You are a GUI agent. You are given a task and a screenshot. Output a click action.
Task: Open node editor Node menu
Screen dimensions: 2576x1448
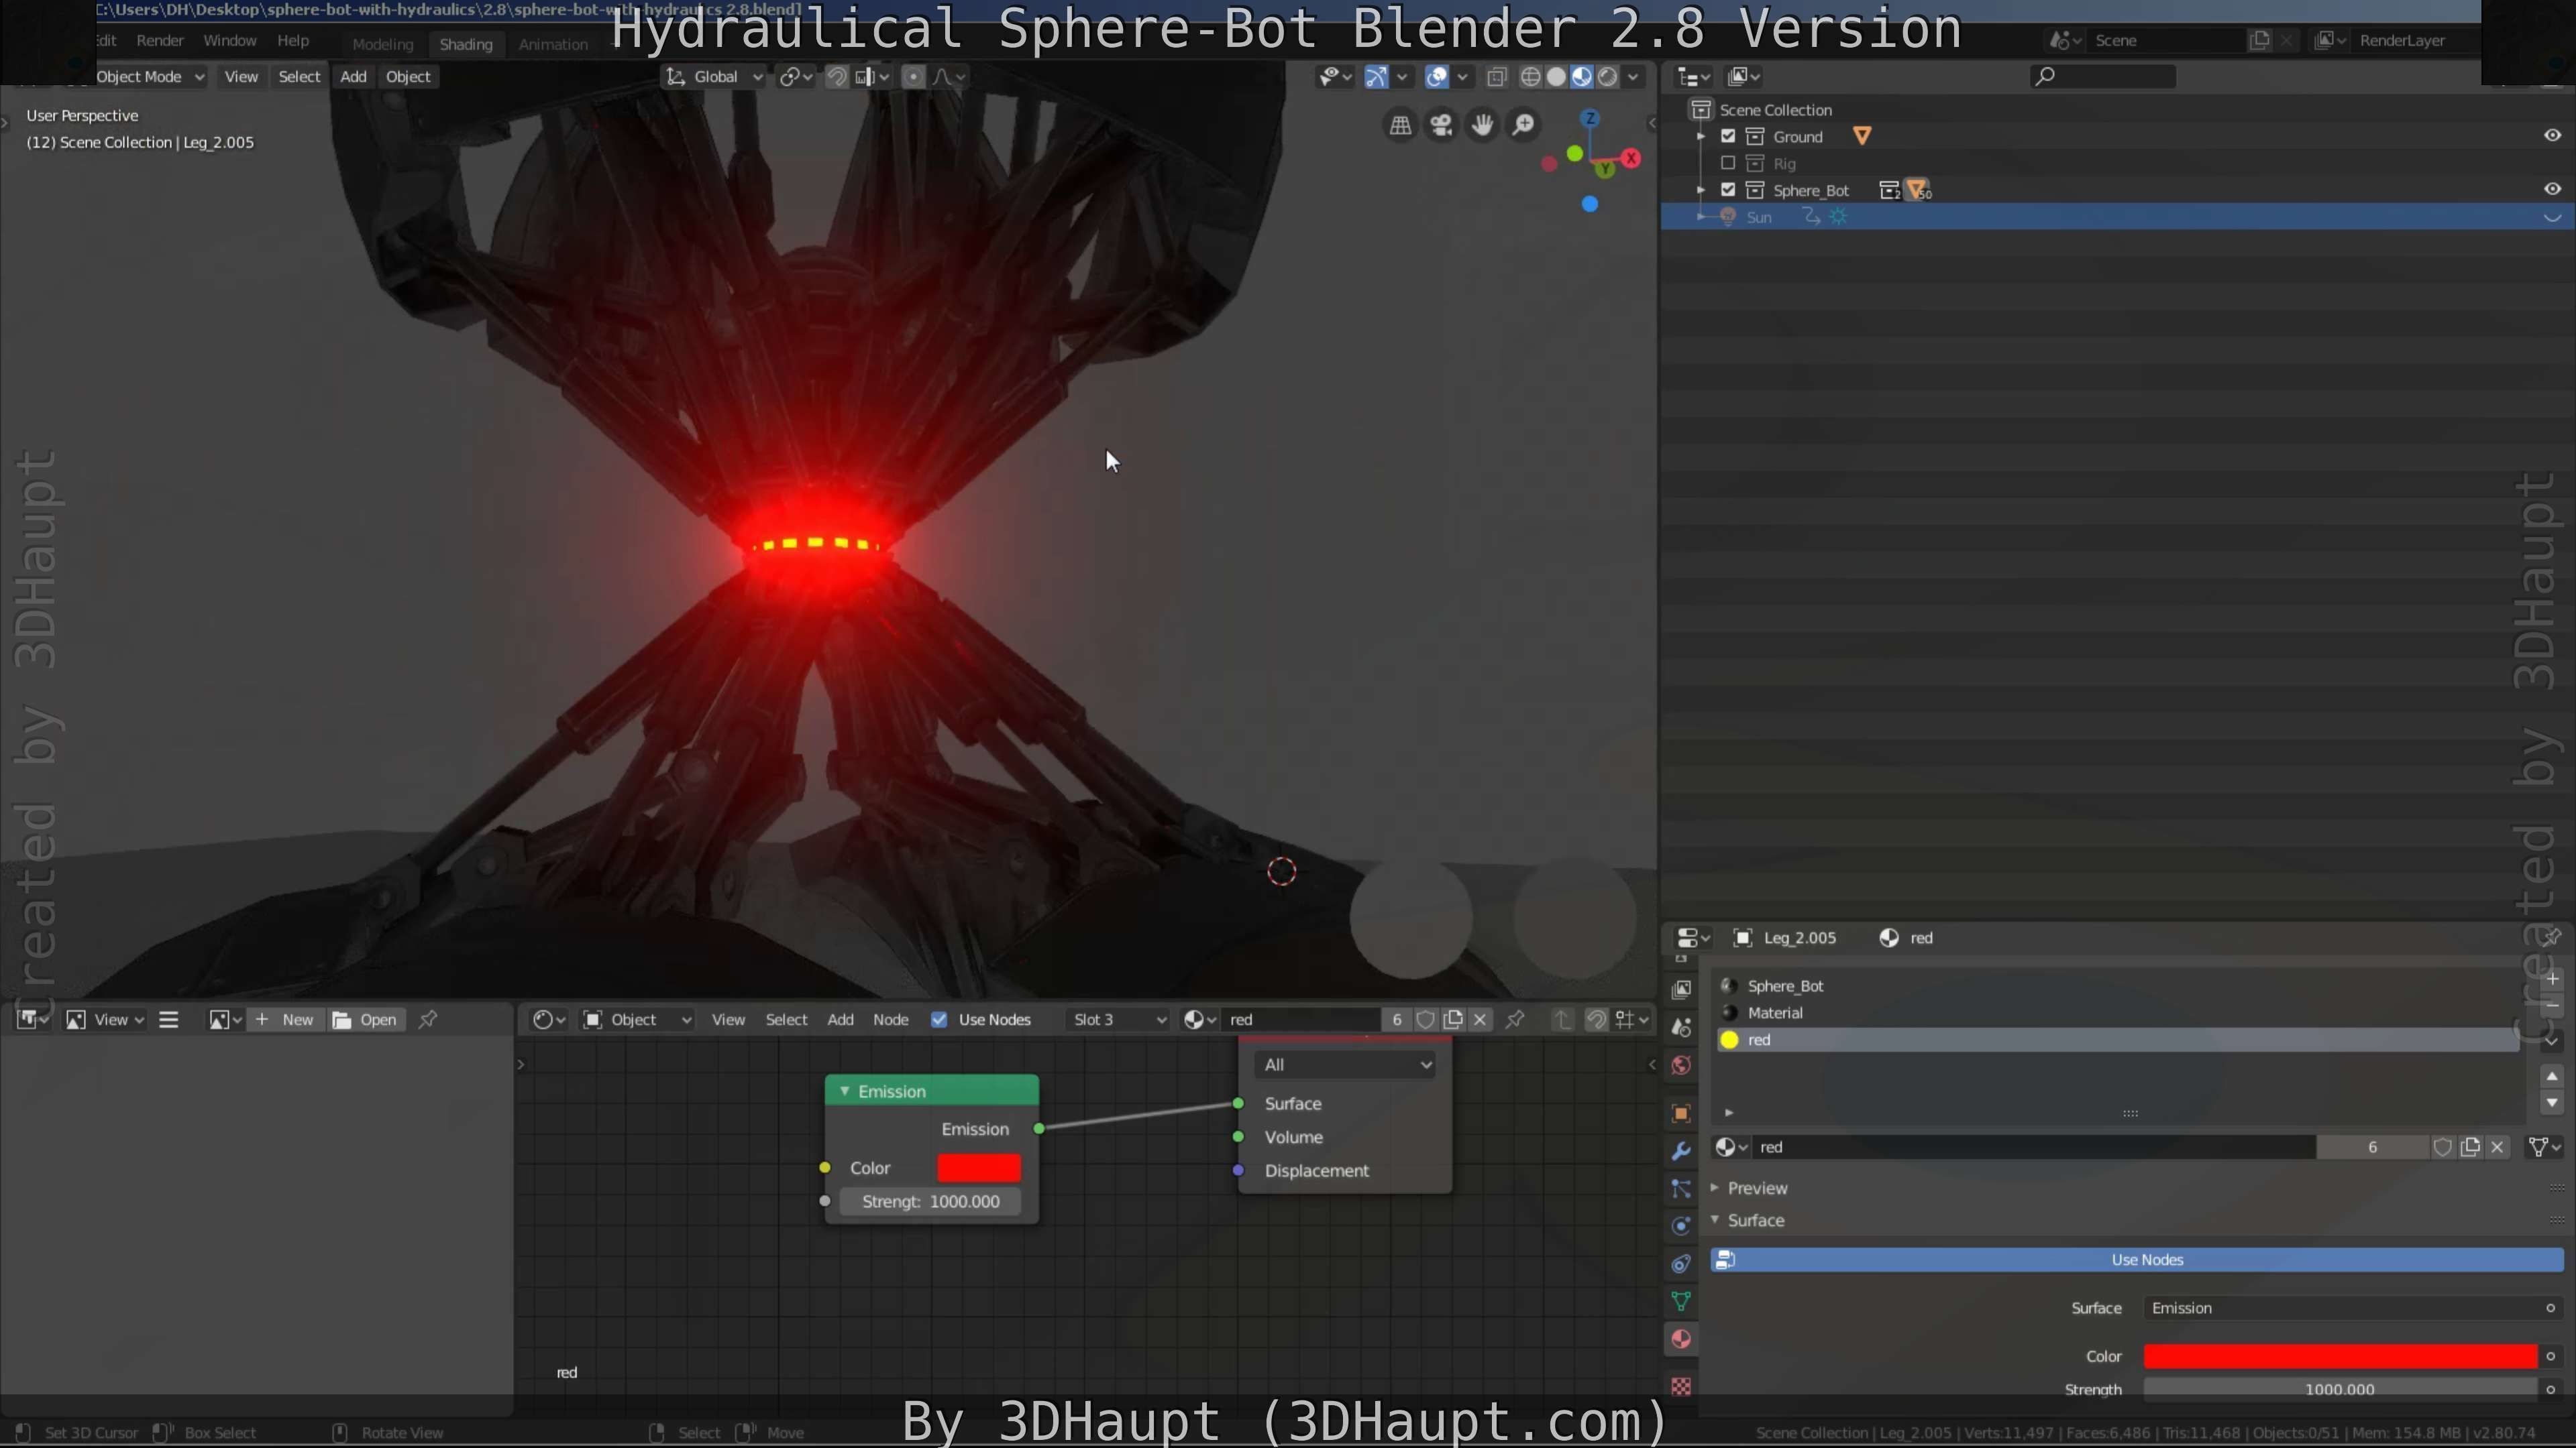click(890, 1019)
